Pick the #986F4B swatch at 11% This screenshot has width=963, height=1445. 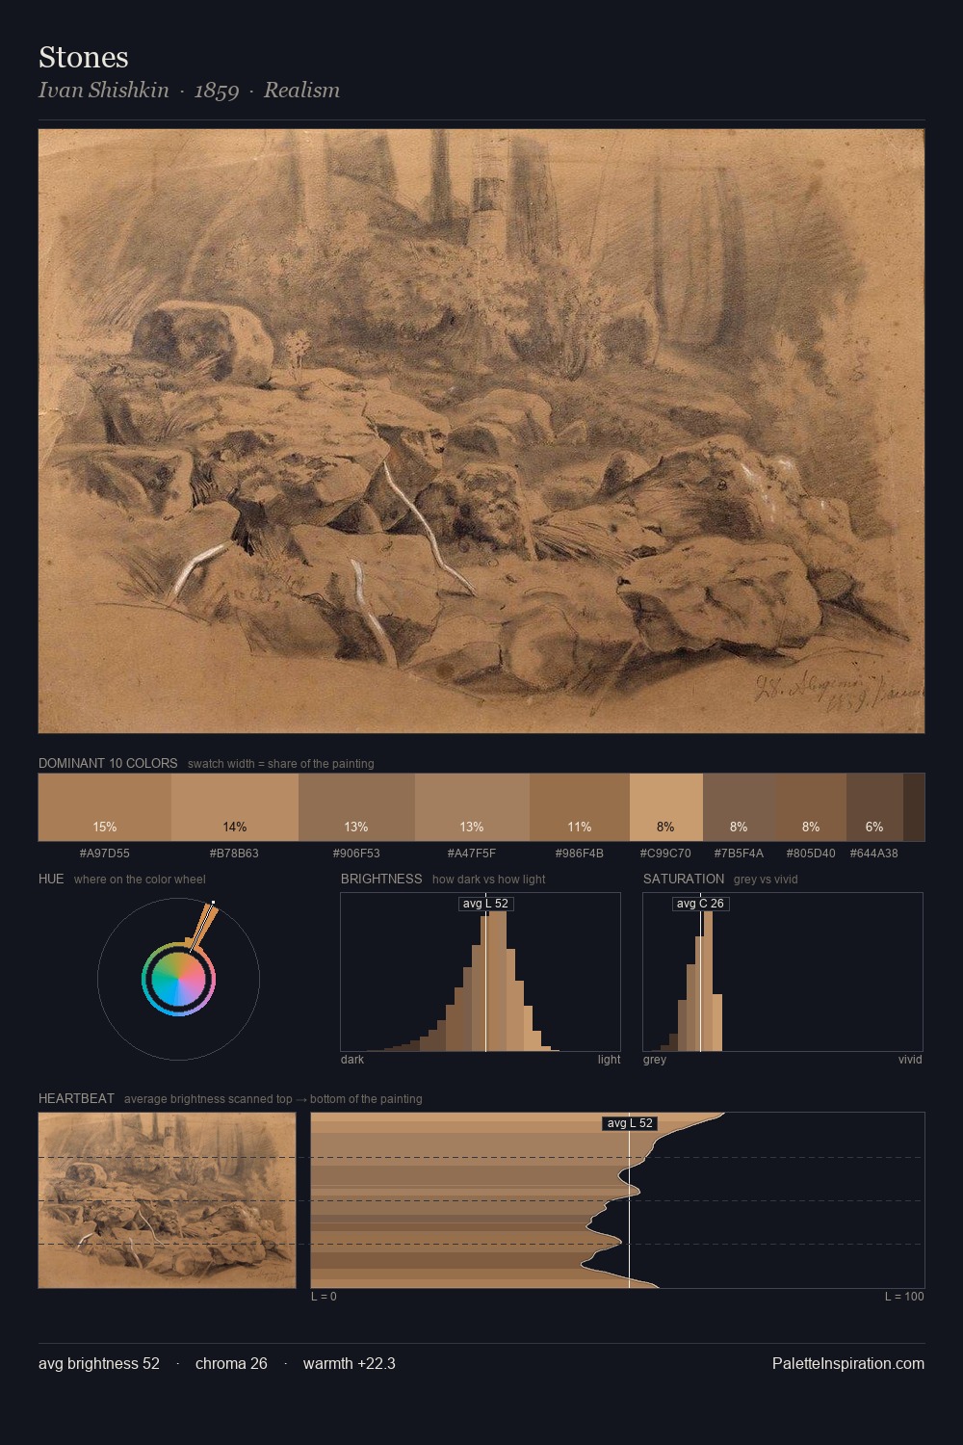pos(580,807)
